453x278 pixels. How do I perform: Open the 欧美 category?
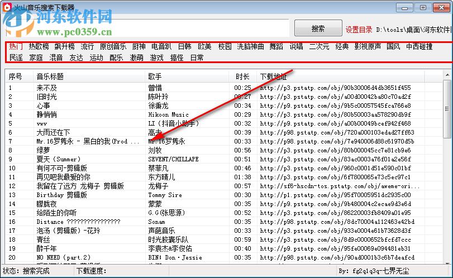[204, 46]
